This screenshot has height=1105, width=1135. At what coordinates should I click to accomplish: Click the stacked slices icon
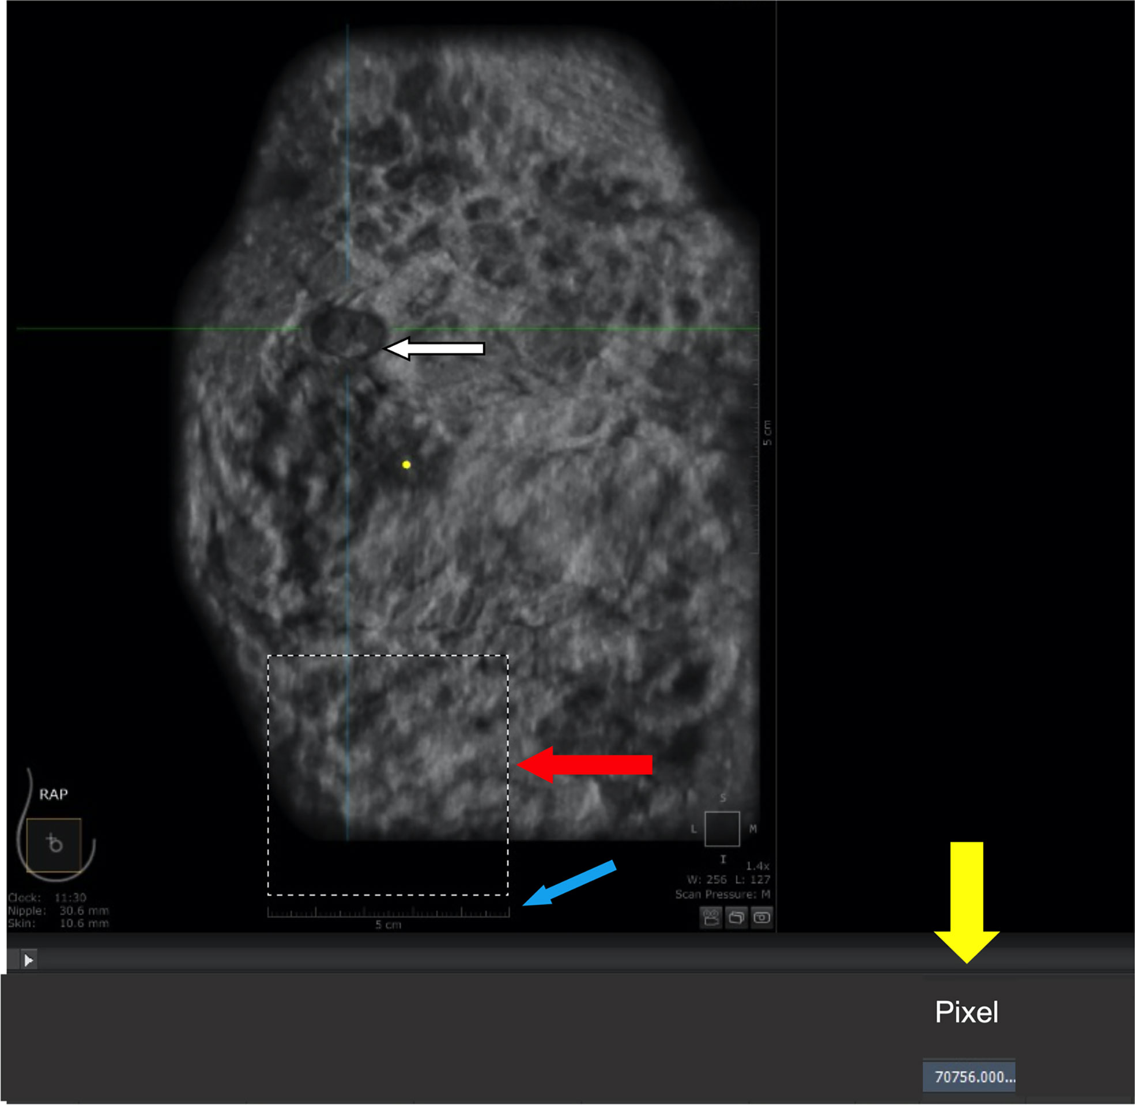coord(736,918)
